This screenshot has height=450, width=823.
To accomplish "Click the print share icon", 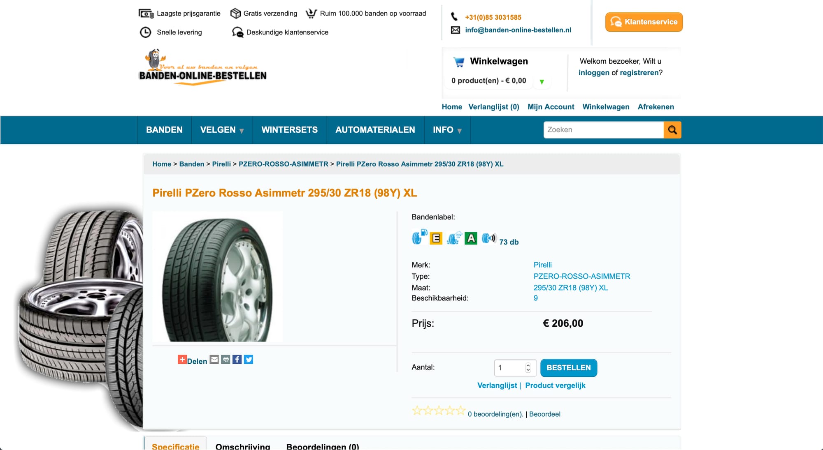I will pyautogui.click(x=226, y=360).
